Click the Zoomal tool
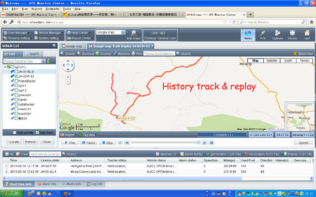This screenshot has width=316, height=197. pyautogui.click(x=104, y=54)
